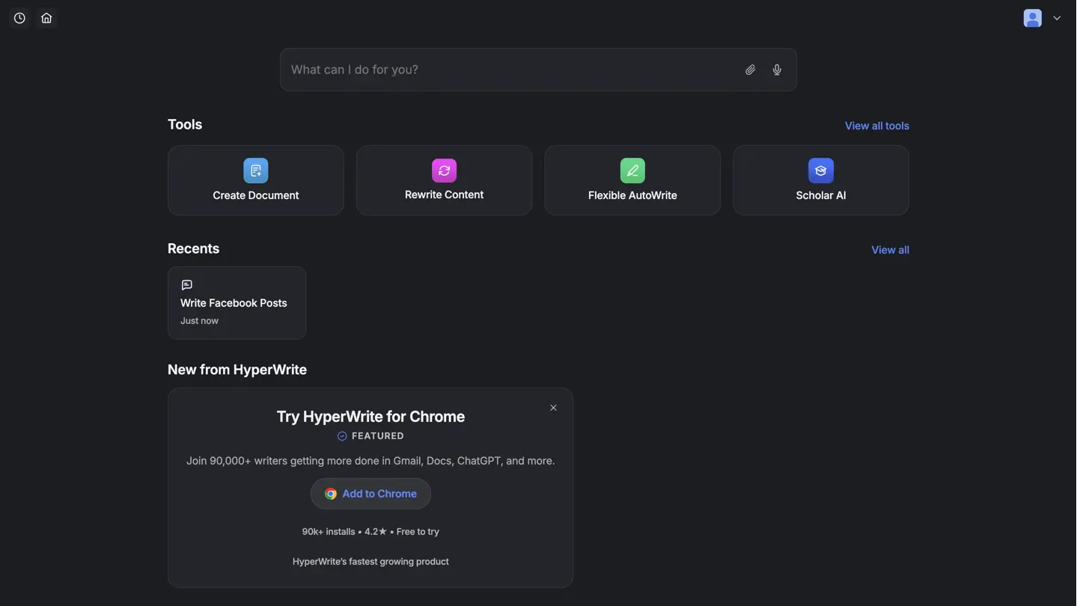Click the Try HyperWrite for Chrome heading
Screen dimensions: 1077x606
(370, 417)
